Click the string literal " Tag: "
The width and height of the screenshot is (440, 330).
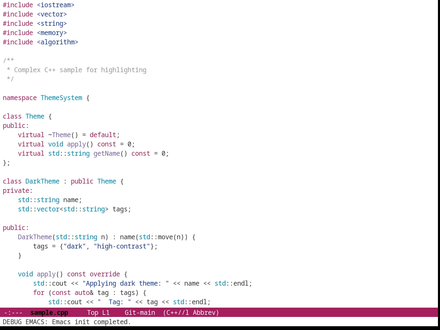114,302
